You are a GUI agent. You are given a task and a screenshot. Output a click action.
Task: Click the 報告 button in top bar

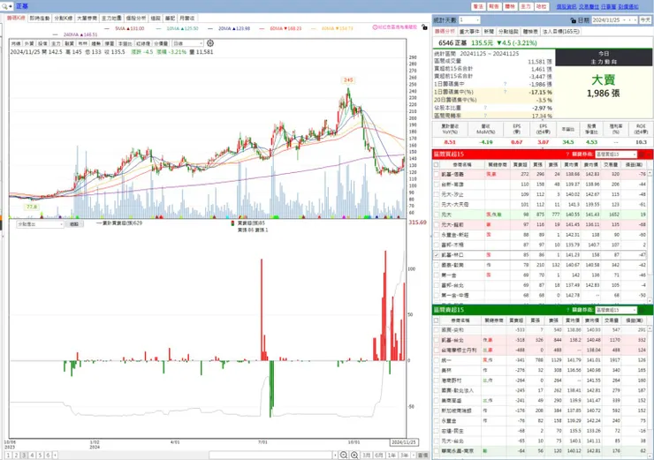[x=494, y=7]
